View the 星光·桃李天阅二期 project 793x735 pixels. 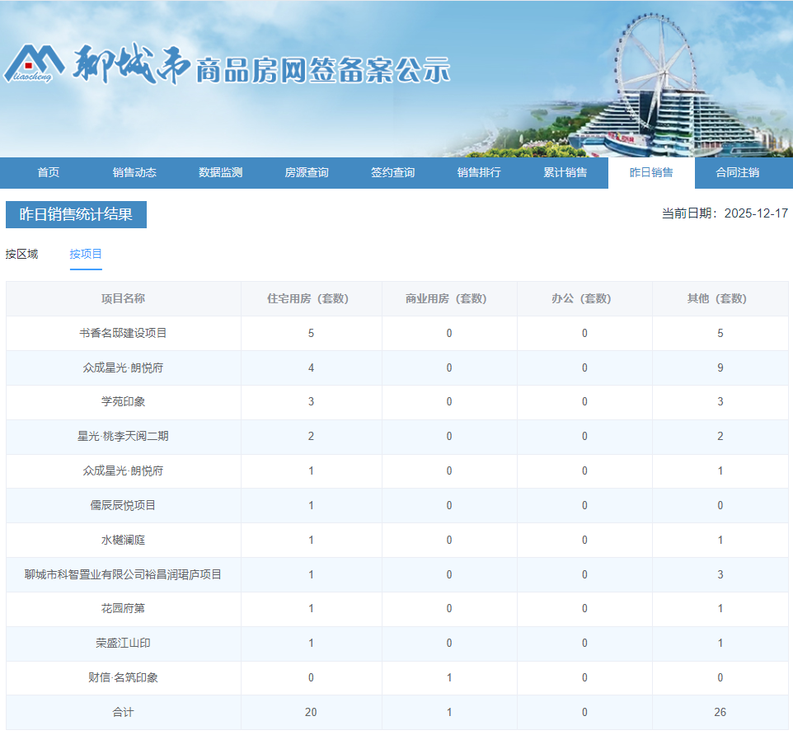pyautogui.click(x=122, y=437)
